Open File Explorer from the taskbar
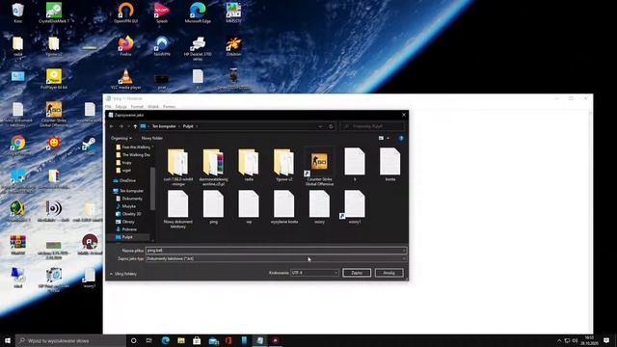This screenshot has height=347, width=617. [x=181, y=340]
